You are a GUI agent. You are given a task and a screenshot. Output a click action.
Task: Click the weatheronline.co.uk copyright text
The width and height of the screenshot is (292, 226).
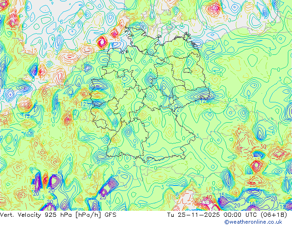point(253,222)
